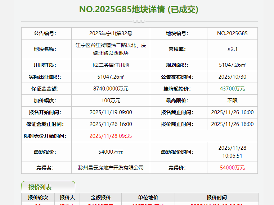
Task: Click the 地块编号 value NO.2025G85
Action: (232, 33)
